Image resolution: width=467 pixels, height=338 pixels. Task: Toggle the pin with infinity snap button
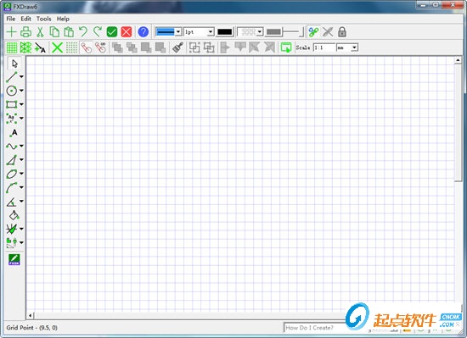click(x=101, y=47)
